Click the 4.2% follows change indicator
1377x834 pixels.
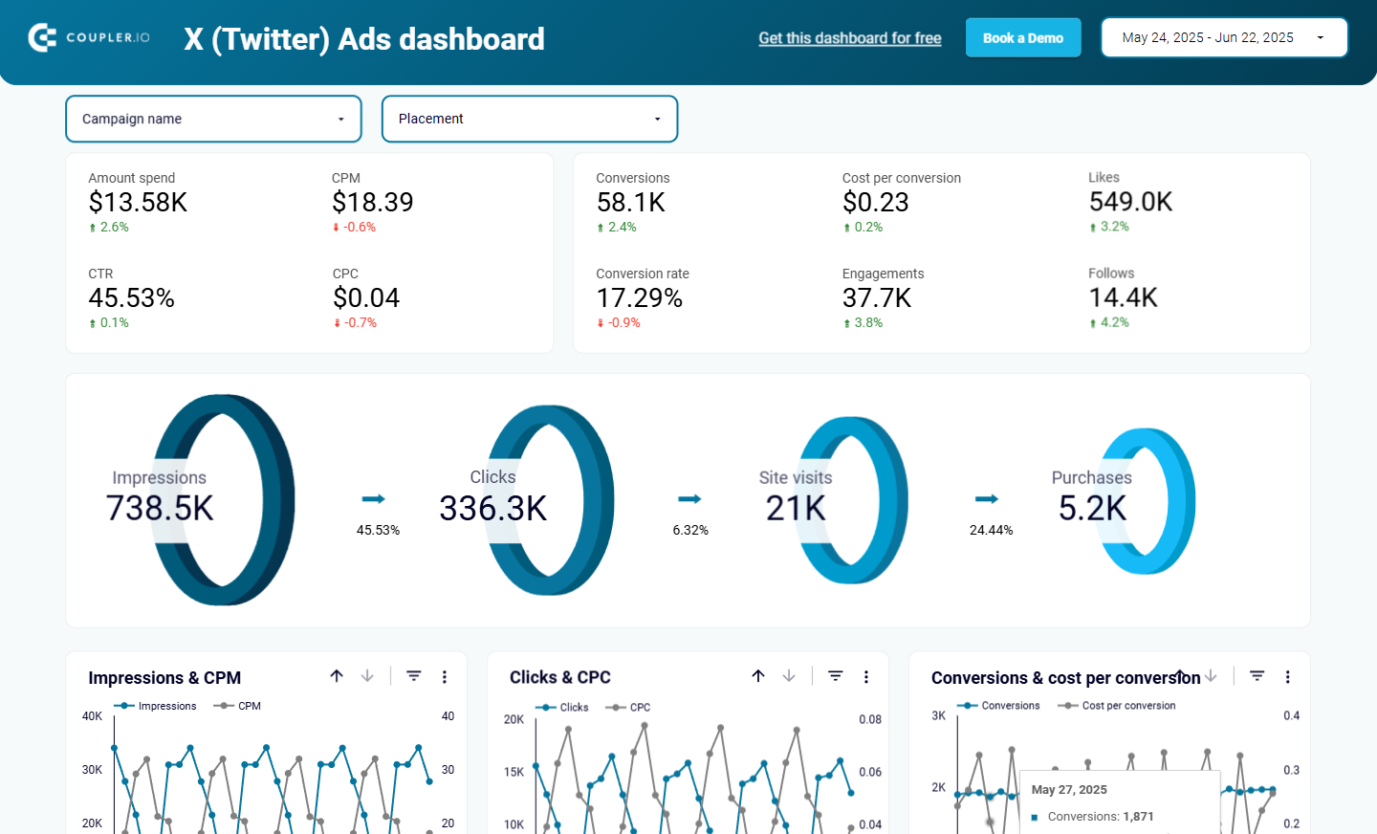point(1109,322)
